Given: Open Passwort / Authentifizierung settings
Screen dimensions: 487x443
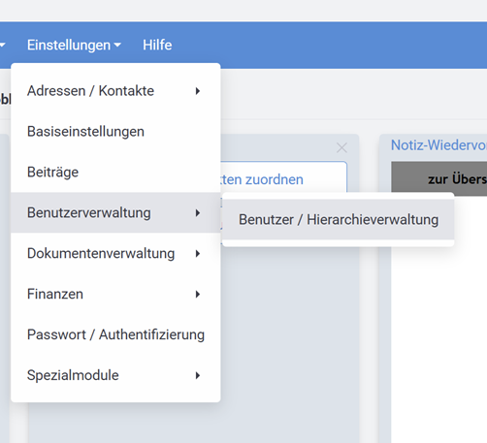Looking at the screenshot, I should pyautogui.click(x=115, y=334).
